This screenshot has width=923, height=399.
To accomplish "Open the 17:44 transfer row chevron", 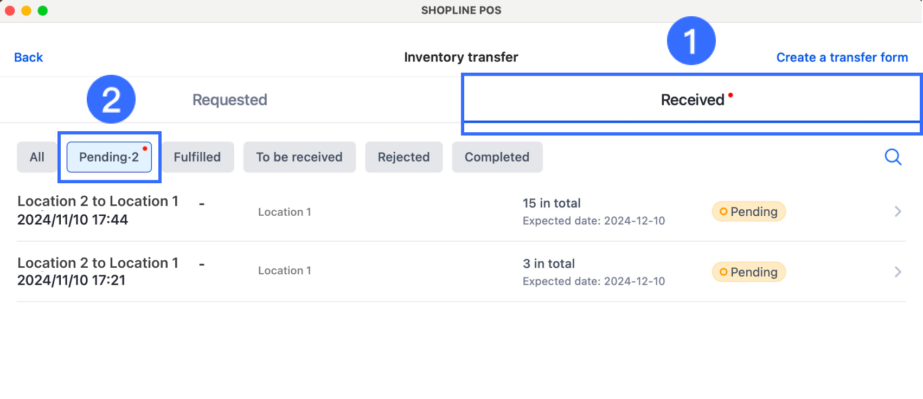I will click(898, 211).
